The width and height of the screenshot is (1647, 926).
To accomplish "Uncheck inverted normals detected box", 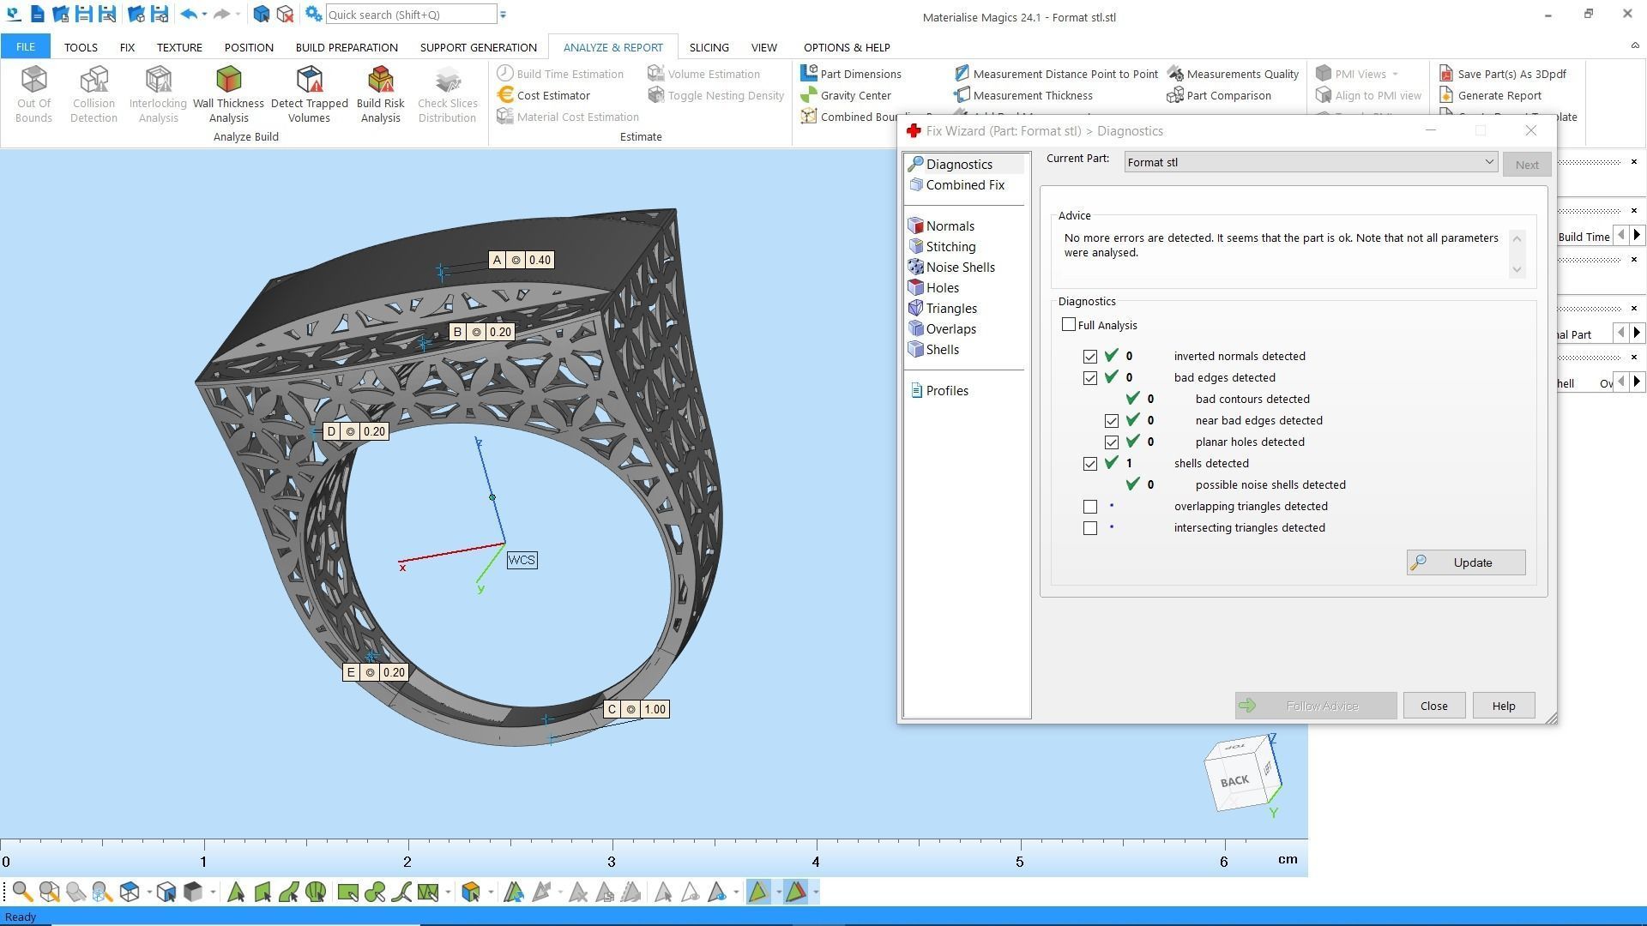I will pos(1089,357).
